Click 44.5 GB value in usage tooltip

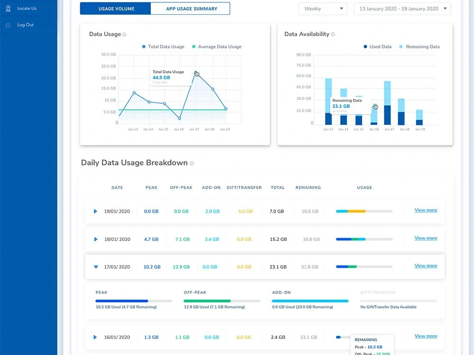pyautogui.click(x=161, y=78)
